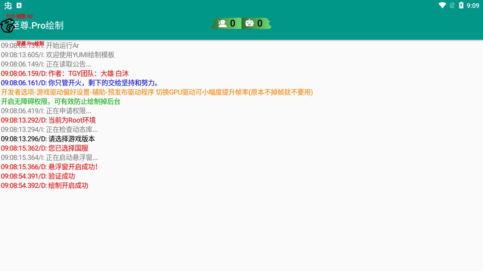Tap the bug notification icon in status bar
The height and width of the screenshot is (271, 483).
click(8, 5)
